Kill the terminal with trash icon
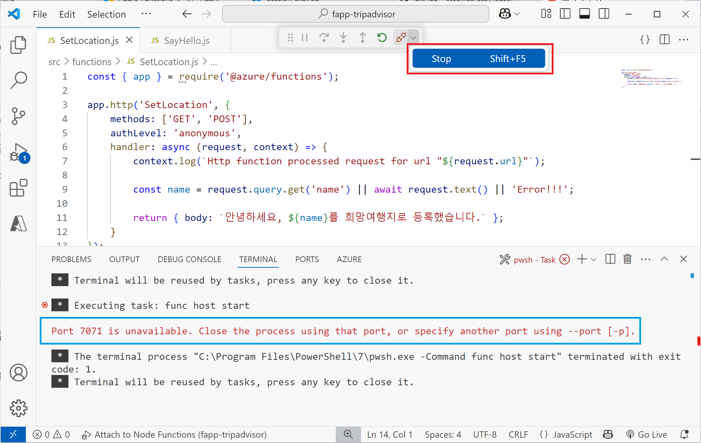This screenshot has width=701, height=443. 627,259
